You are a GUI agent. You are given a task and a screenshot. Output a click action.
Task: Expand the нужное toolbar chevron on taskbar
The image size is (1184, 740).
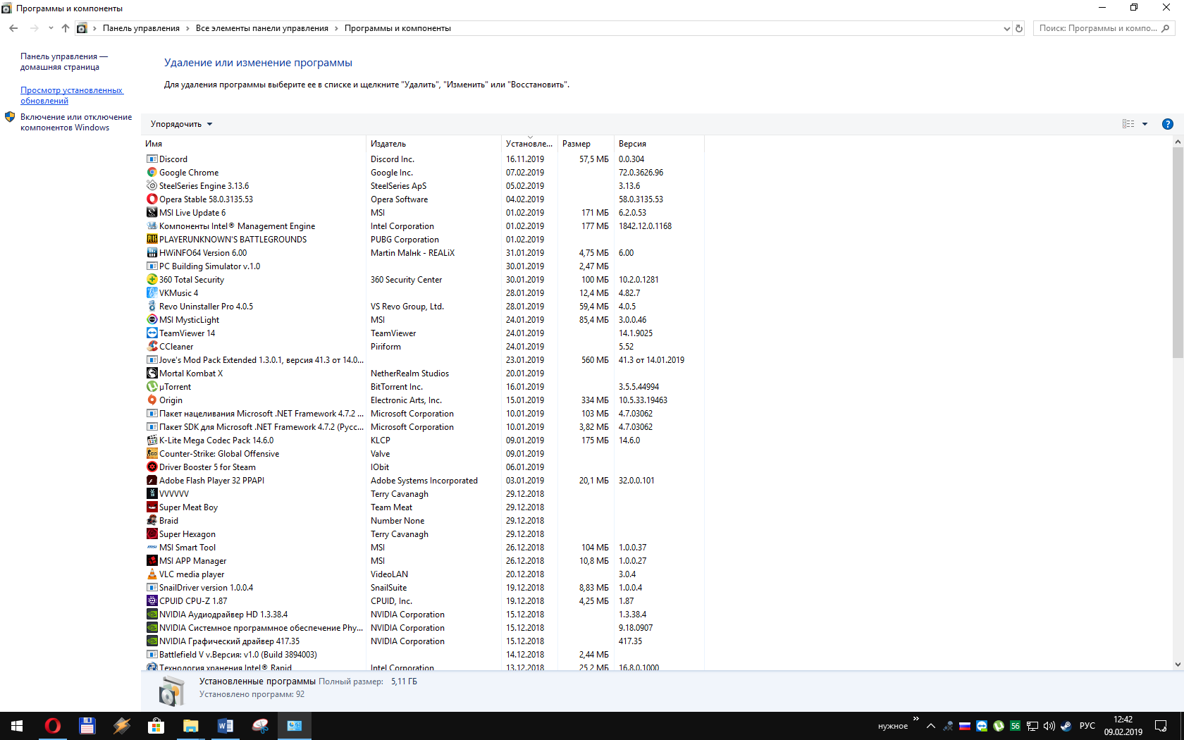[916, 719]
